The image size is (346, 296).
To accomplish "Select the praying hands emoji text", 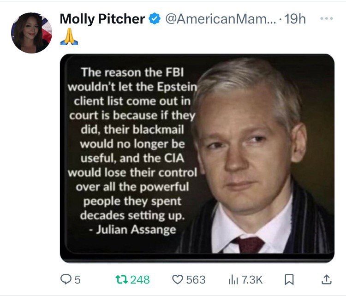I will tap(69, 36).
